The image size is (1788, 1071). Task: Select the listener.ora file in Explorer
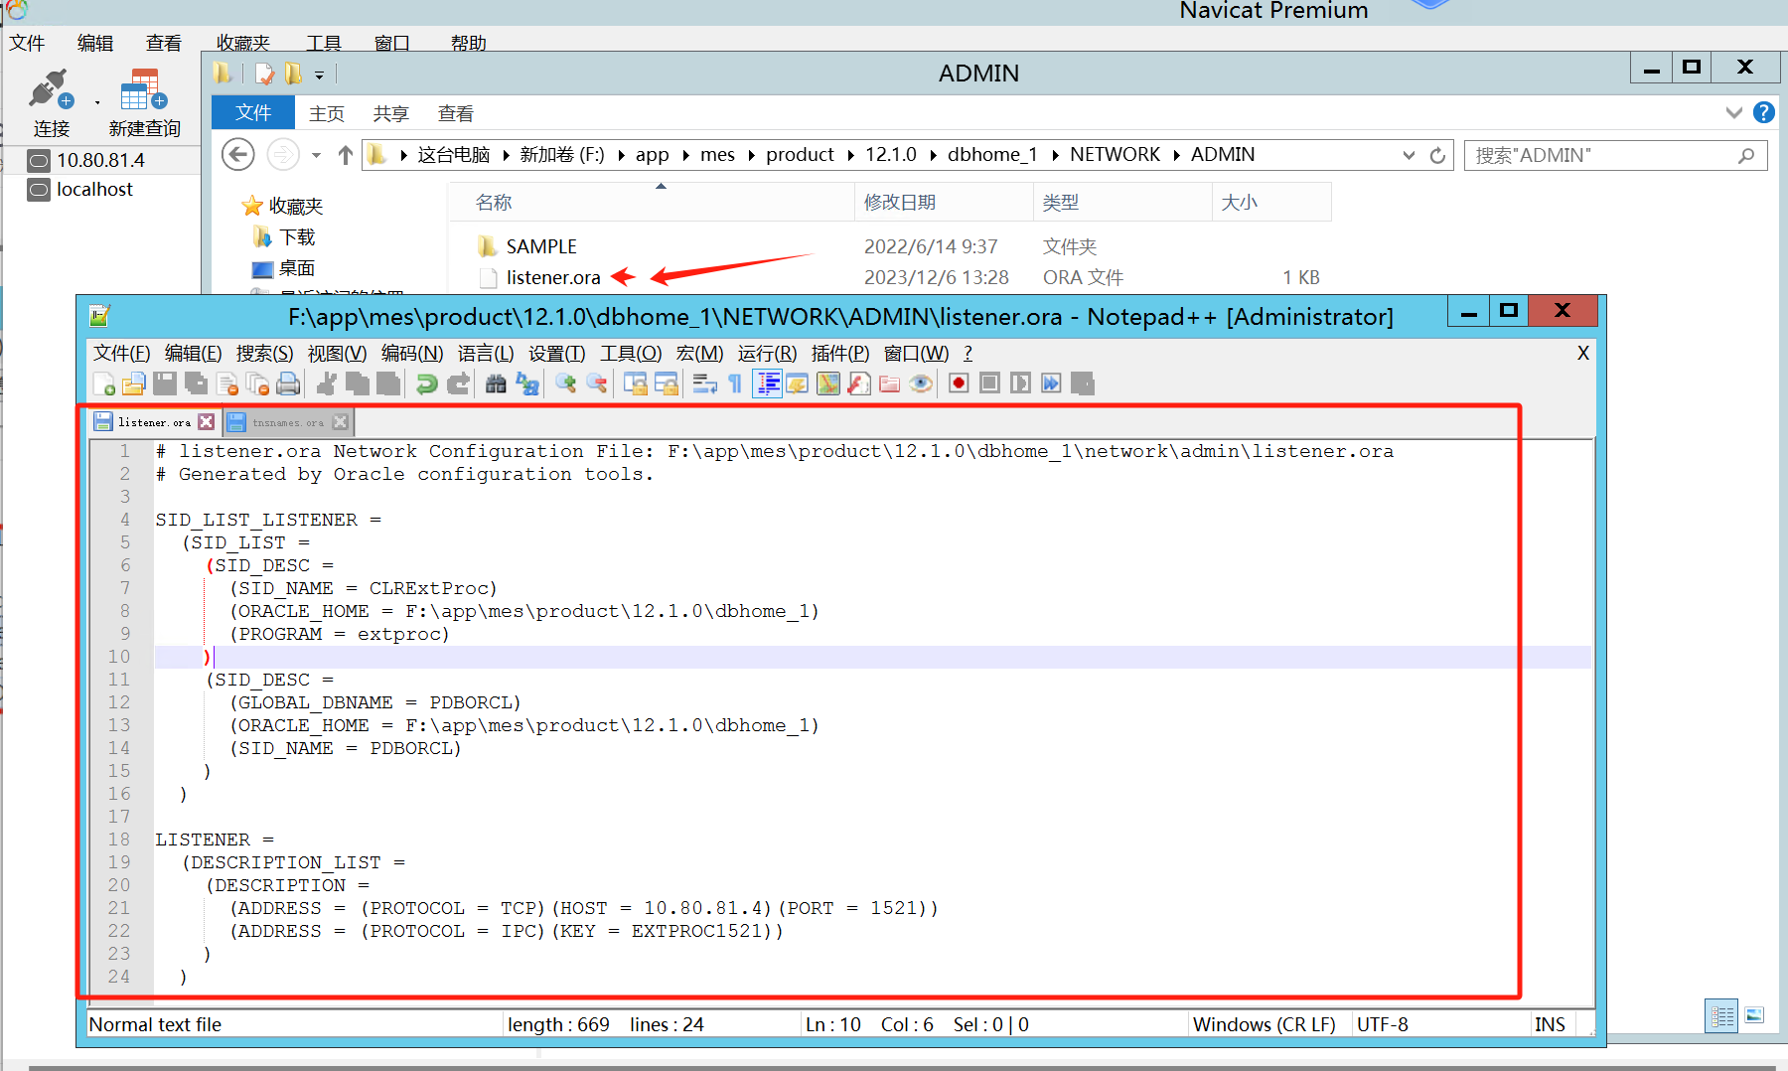pyautogui.click(x=552, y=278)
